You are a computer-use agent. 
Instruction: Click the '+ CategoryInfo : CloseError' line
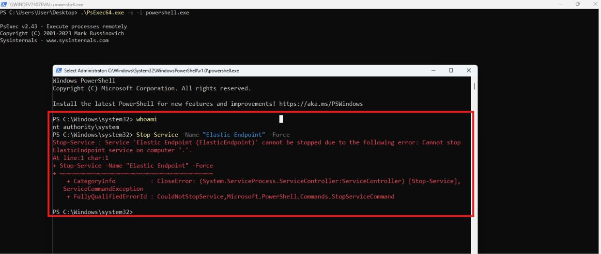(x=263, y=181)
